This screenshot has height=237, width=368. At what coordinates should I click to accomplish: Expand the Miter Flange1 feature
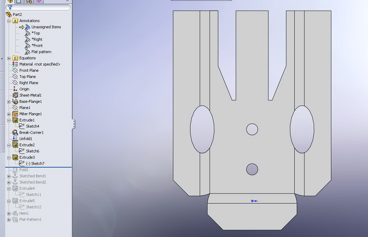(x=9, y=114)
